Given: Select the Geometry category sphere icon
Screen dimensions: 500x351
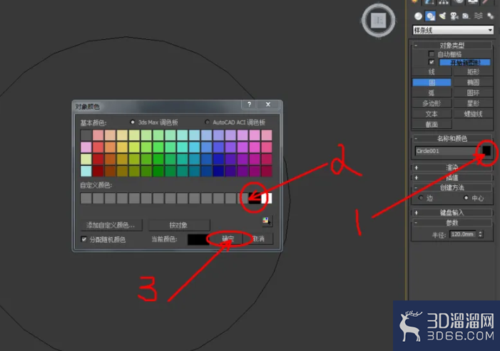Looking at the screenshot, I should click(418, 16).
